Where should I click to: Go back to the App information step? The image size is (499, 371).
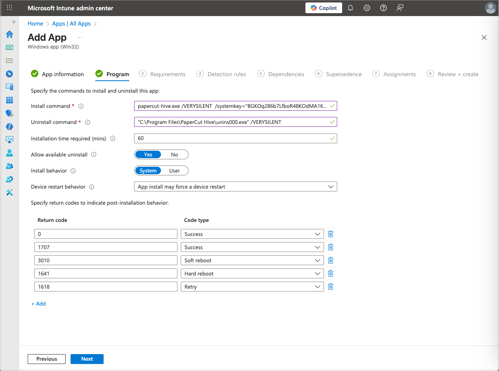click(x=62, y=74)
